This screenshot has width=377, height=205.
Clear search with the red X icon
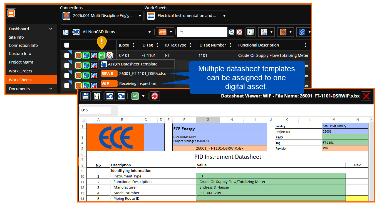click(240, 32)
